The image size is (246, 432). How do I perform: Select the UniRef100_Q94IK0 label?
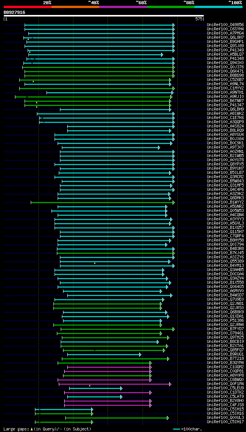225,63
